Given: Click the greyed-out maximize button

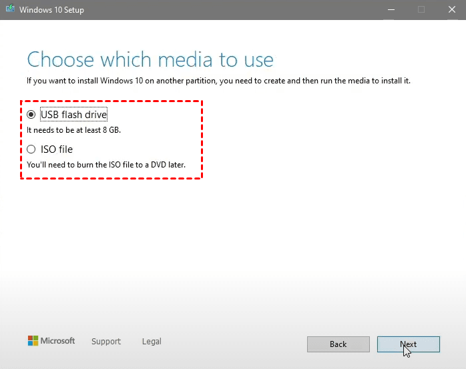Looking at the screenshot, I should point(421,9).
